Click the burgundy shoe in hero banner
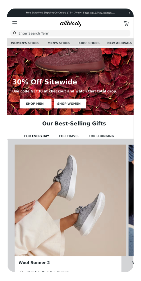 click(70, 60)
